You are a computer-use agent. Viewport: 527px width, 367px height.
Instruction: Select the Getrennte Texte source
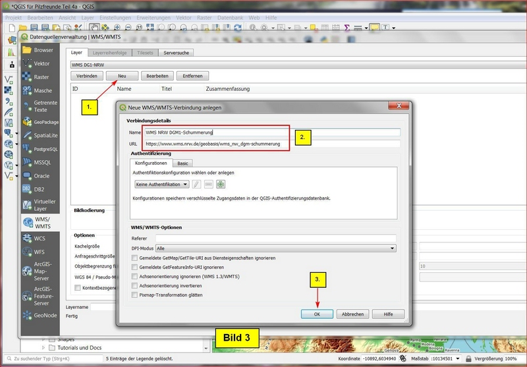pyautogui.click(x=40, y=106)
